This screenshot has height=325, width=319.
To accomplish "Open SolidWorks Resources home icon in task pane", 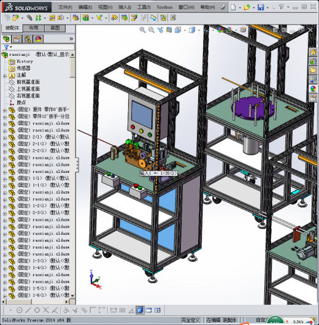I will [x=313, y=52].
